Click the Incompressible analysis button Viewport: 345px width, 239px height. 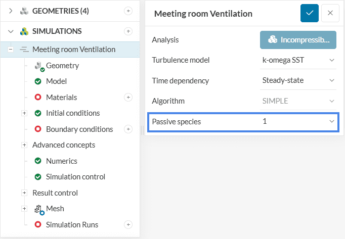pyautogui.click(x=298, y=39)
